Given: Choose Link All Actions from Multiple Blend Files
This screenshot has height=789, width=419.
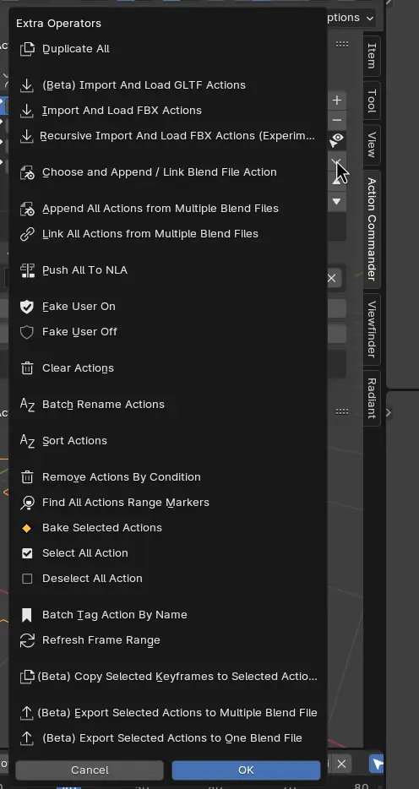Looking at the screenshot, I should pos(167,234).
